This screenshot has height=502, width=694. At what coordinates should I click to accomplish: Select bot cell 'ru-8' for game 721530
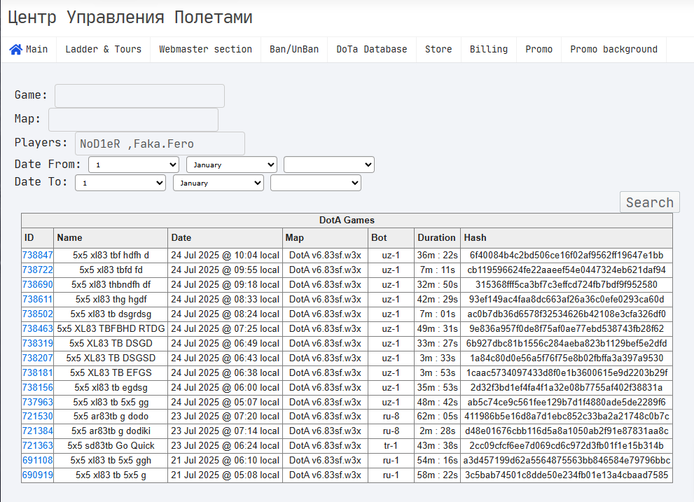(x=391, y=417)
